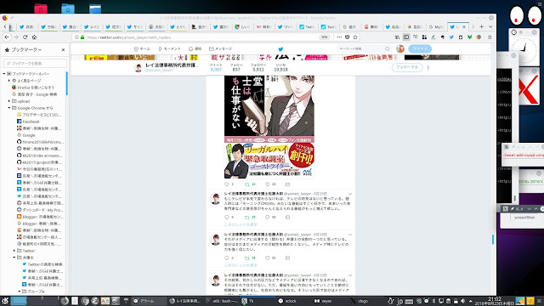Open the profile avatar menu beside Tweet button
Screen dimensions: 544x306
(x=400, y=49)
